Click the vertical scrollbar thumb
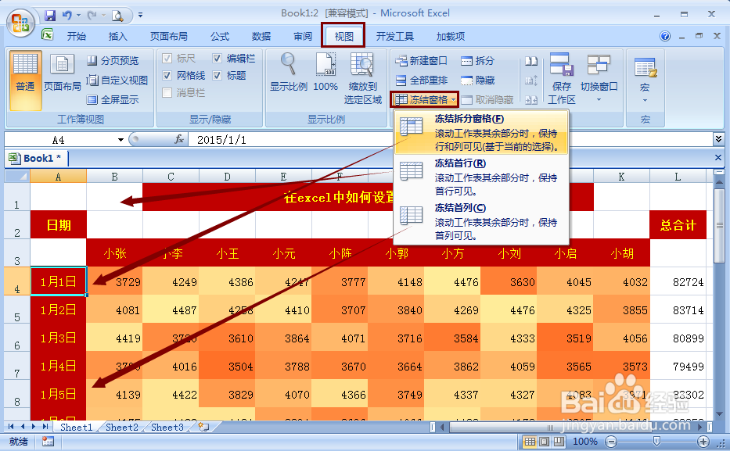Screen dimensions: 730x451 pyautogui.click(x=719, y=225)
